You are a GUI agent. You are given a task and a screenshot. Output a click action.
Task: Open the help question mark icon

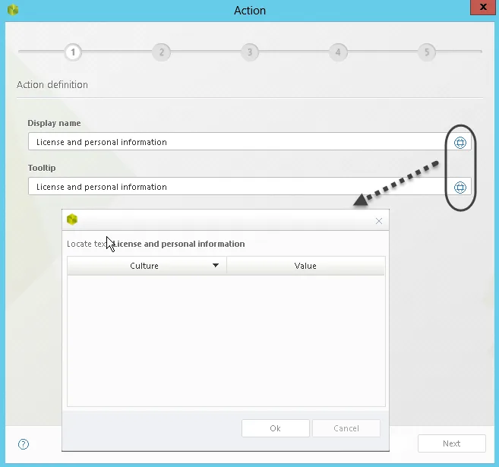(24, 443)
